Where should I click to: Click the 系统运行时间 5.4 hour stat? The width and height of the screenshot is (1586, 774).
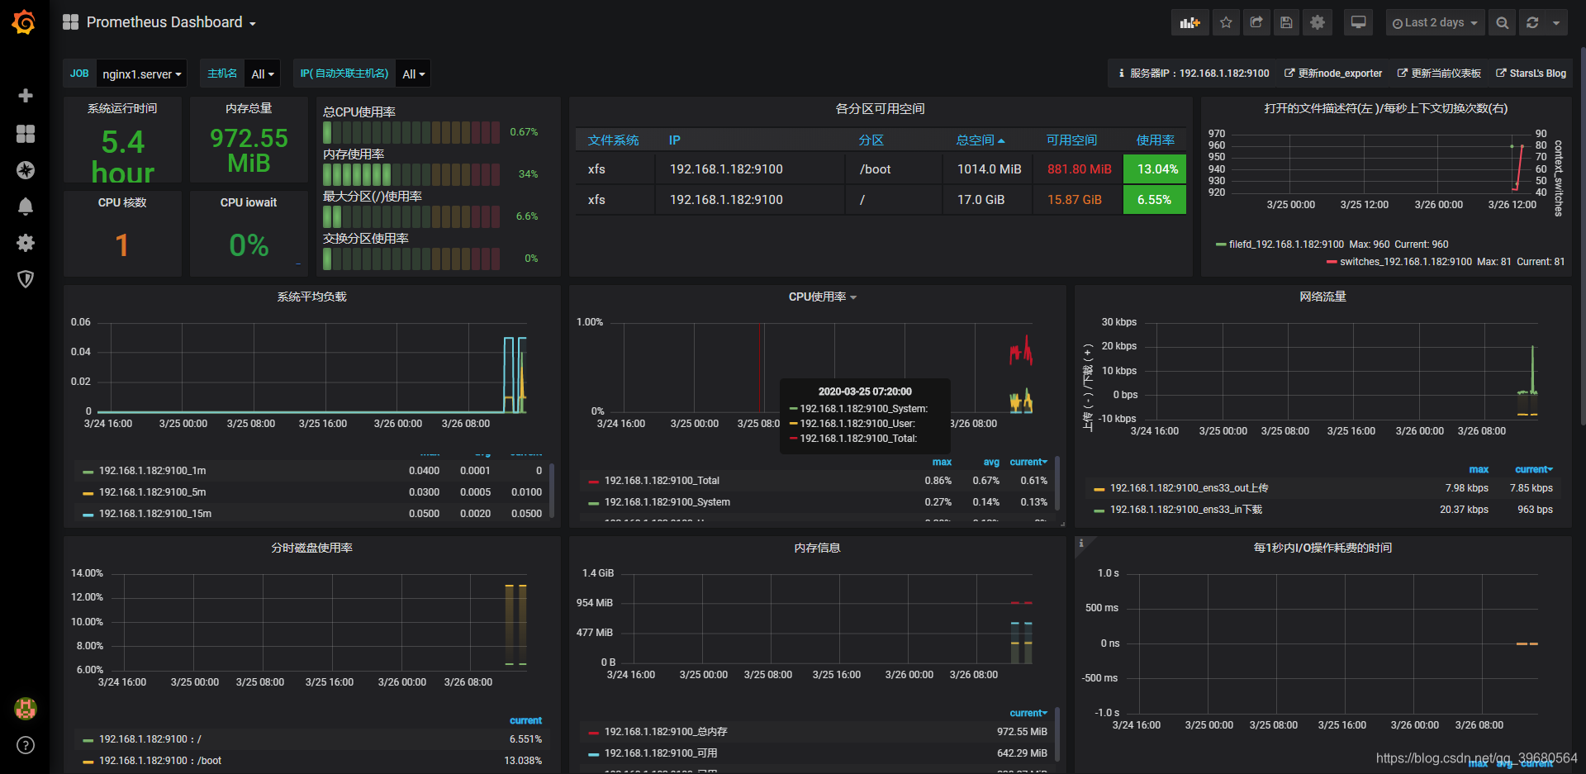coord(122,155)
